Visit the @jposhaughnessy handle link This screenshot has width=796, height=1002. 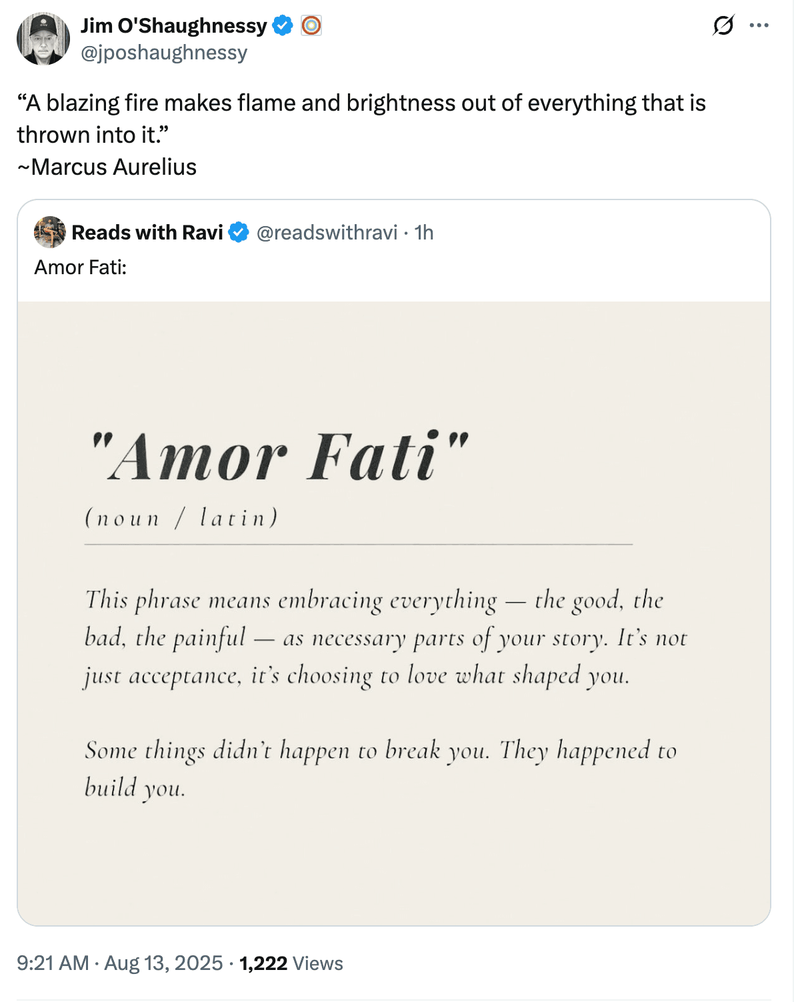[x=164, y=53]
